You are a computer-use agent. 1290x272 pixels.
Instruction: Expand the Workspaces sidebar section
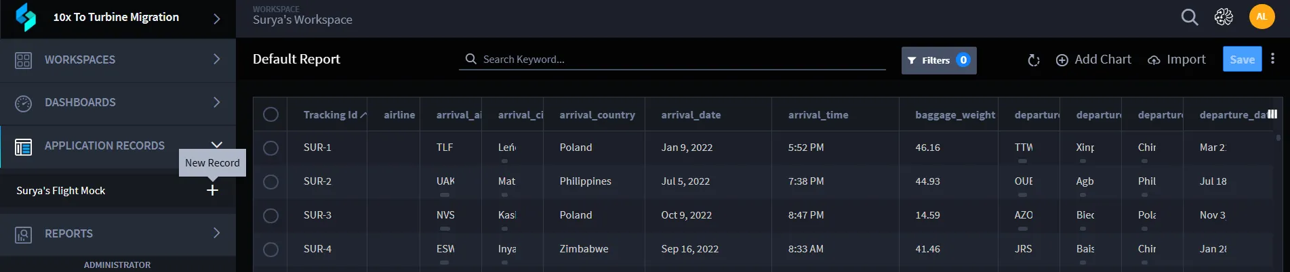(x=118, y=60)
